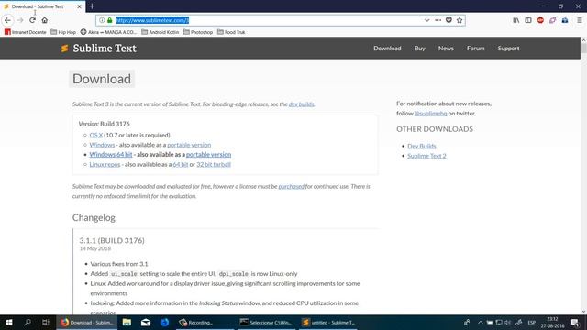Download Linux 32 bit tarball
The width and height of the screenshot is (587, 330).
coord(214,164)
